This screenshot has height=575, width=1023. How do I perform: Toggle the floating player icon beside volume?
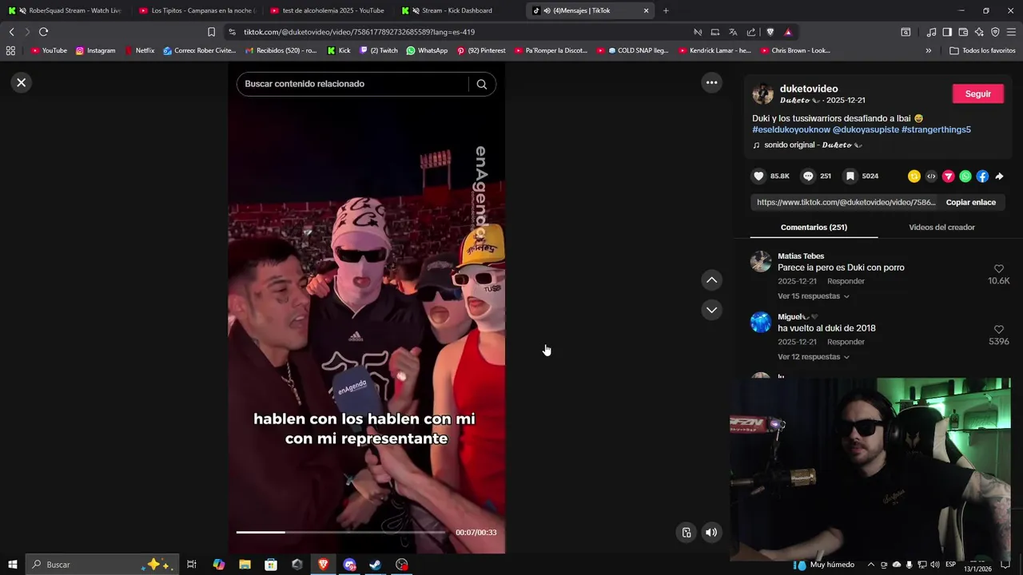click(686, 533)
